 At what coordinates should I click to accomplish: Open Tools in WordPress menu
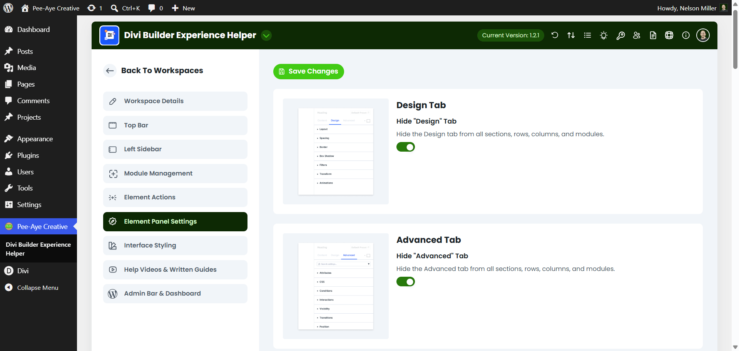click(x=38, y=188)
